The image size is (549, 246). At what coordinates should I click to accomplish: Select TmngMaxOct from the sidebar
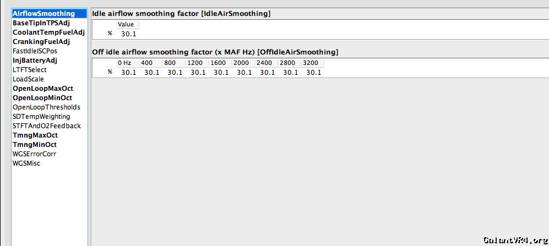pyautogui.click(x=35, y=135)
